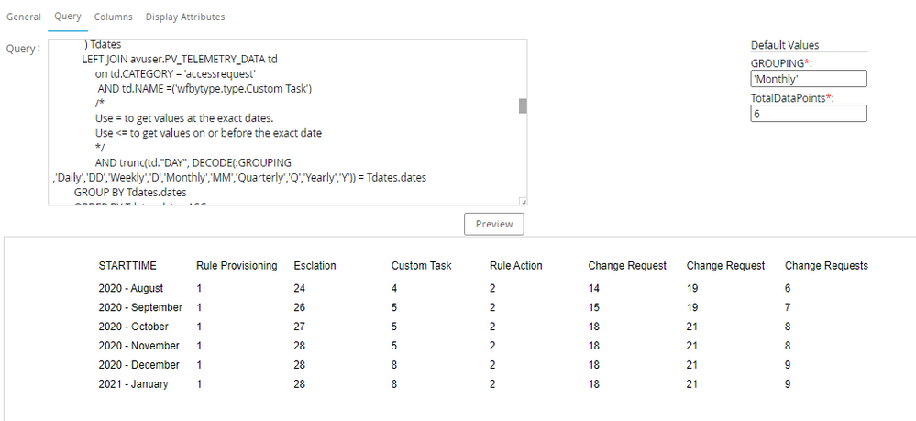
Task: Click the Rule Provisioning column header
Action: pyautogui.click(x=237, y=266)
